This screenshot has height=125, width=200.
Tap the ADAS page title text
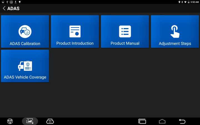pos(13,9)
